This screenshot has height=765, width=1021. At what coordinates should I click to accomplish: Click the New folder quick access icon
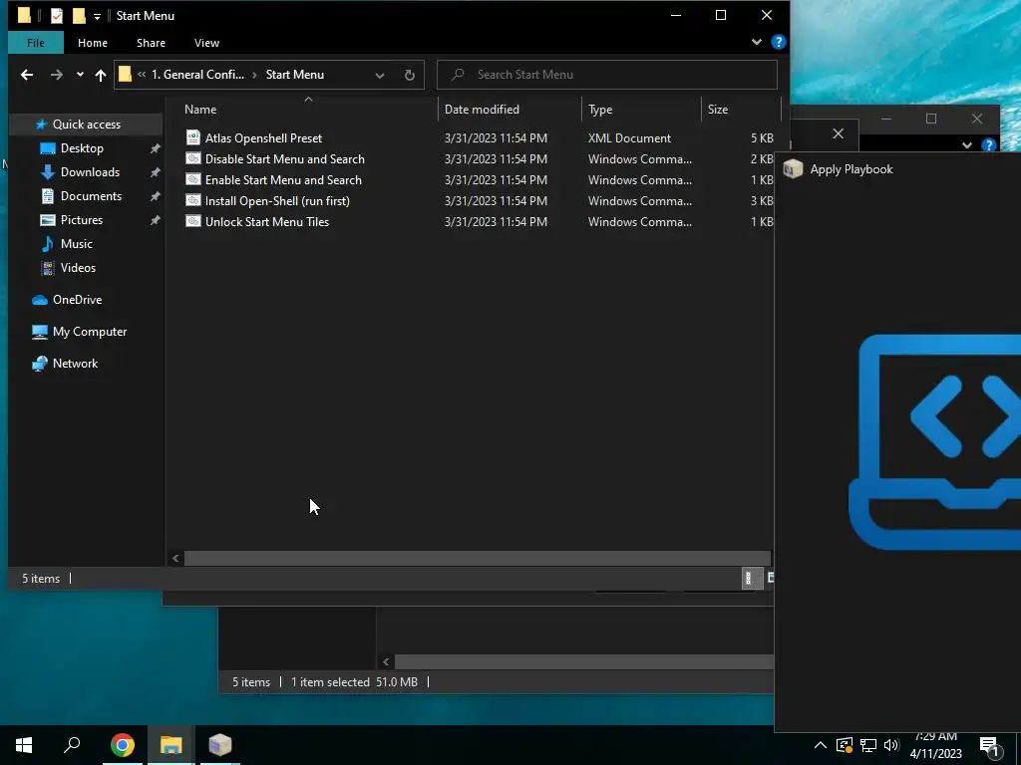click(x=79, y=16)
